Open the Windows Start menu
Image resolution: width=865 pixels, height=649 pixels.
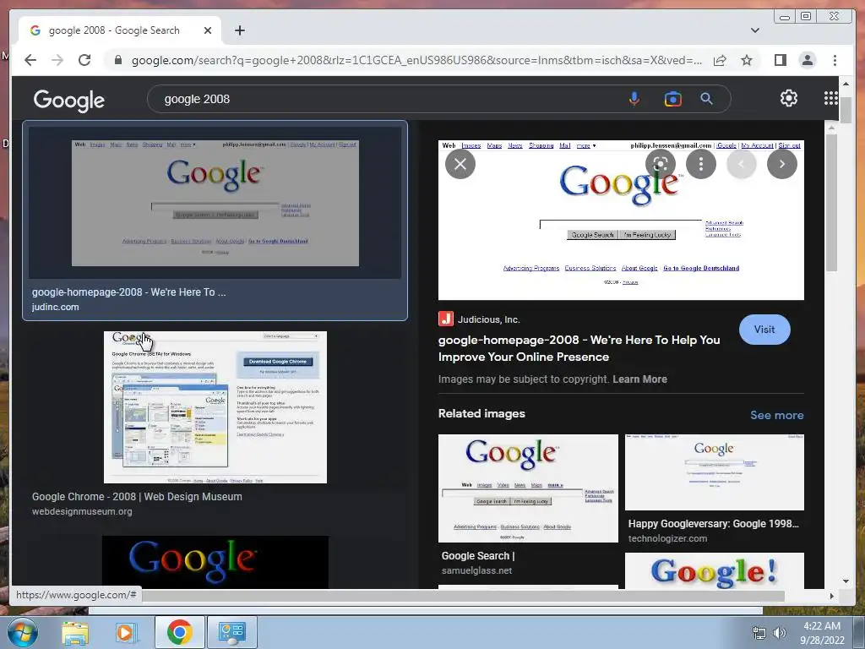[x=23, y=632]
